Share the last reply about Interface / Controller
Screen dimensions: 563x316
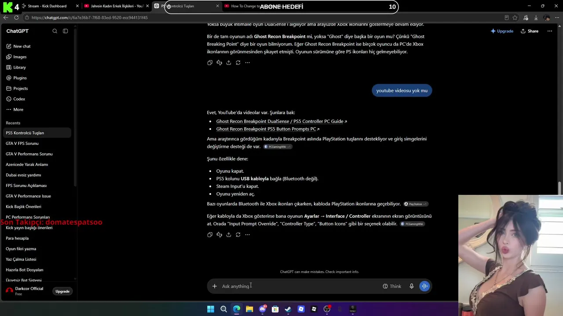click(229, 235)
